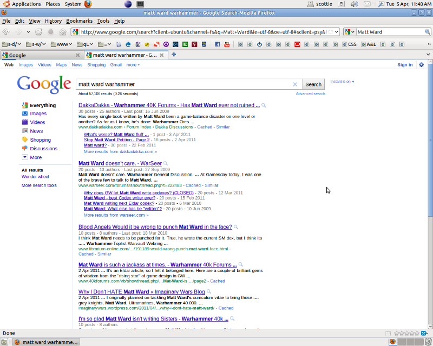This screenshot has width=433, height=346.
Task: Open the 'Instant is on' dropdown
Action: (x=342, y=82)
